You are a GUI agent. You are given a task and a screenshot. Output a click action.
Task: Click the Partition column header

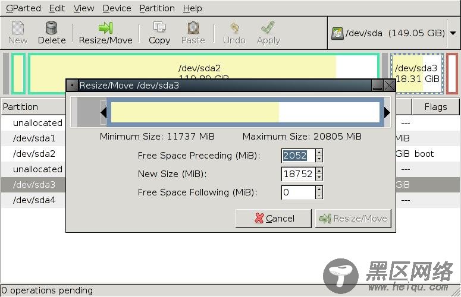coord(33,107)
